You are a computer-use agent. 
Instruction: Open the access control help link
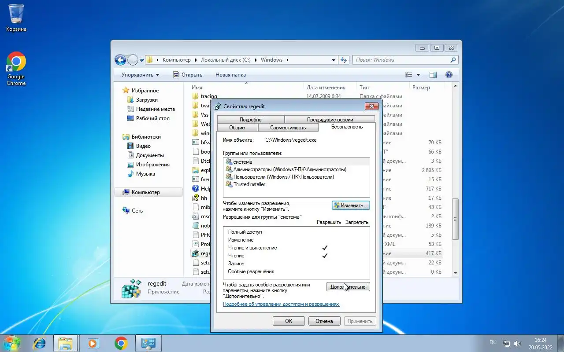pyautogui.click(x=281, y=304)
